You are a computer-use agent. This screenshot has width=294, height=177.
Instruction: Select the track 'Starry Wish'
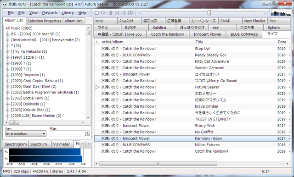(192, 126)
